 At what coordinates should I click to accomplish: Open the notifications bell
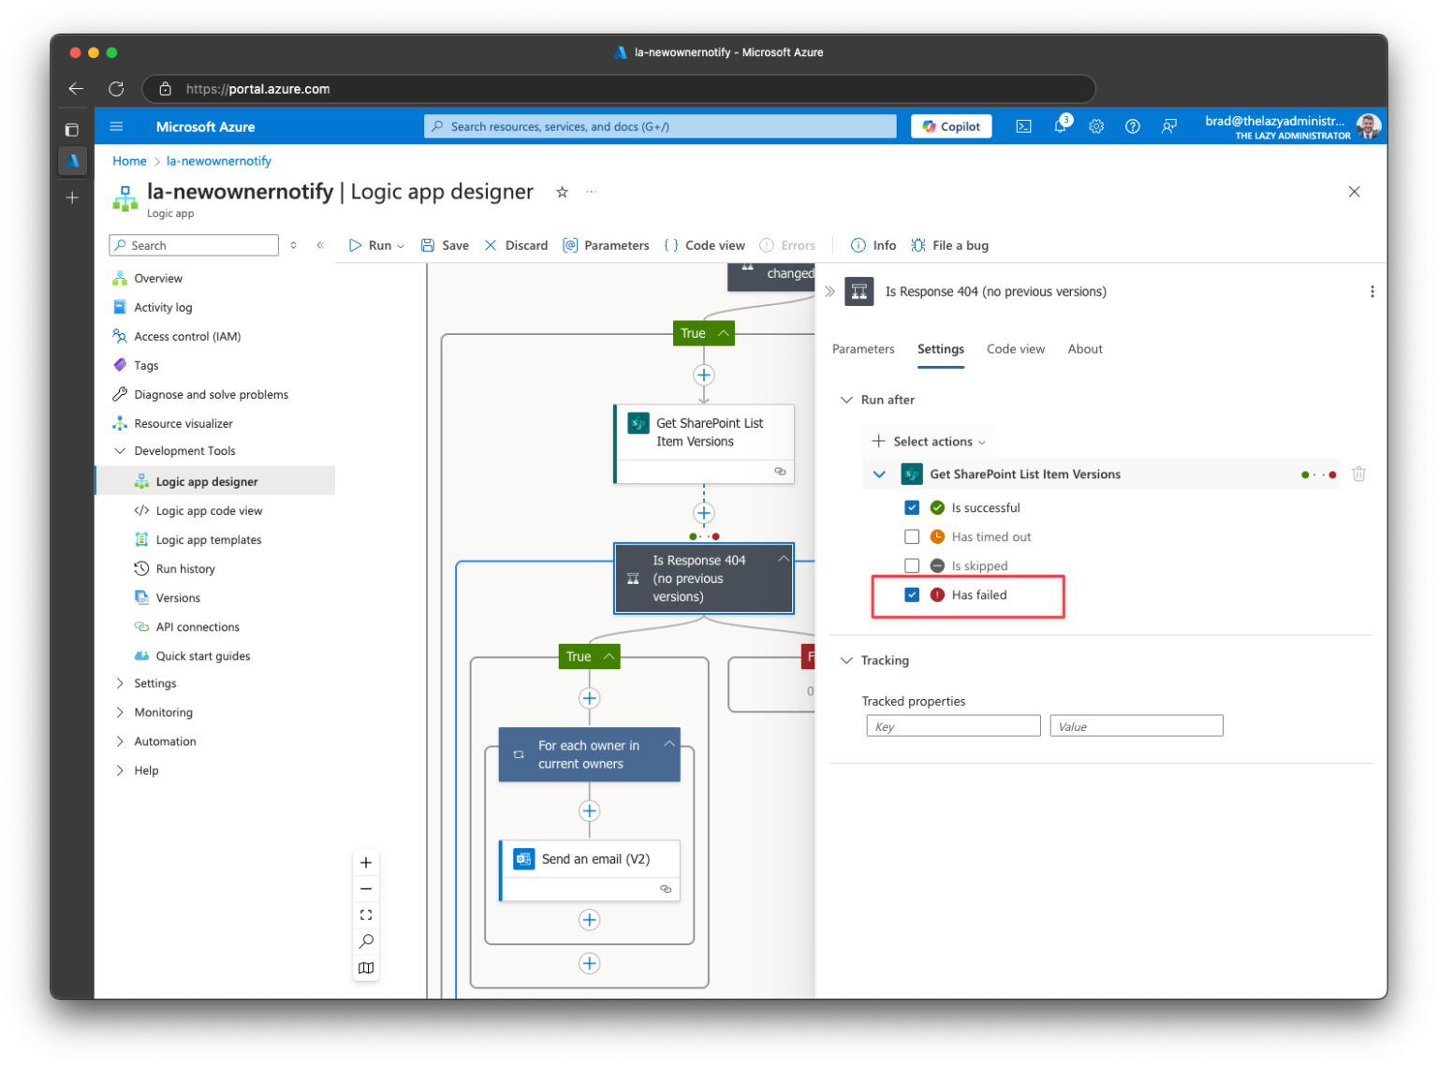[x=1060, y=126]
